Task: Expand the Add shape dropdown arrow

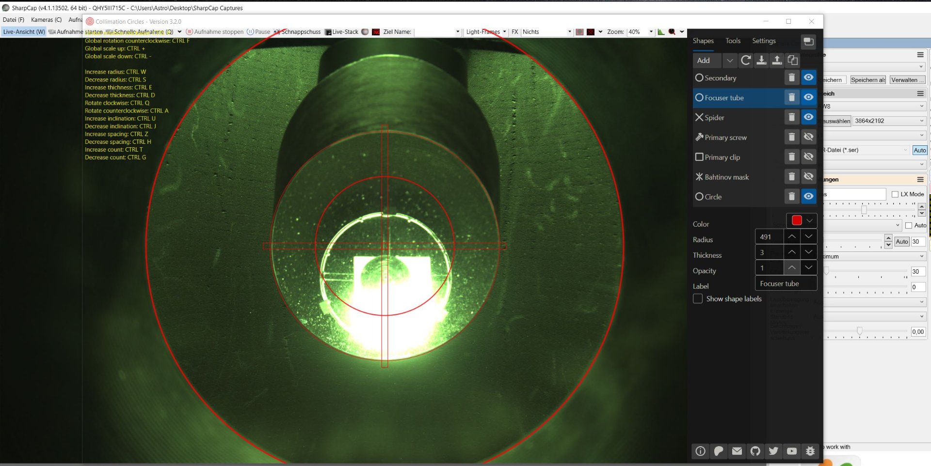Action: [730, 61]
